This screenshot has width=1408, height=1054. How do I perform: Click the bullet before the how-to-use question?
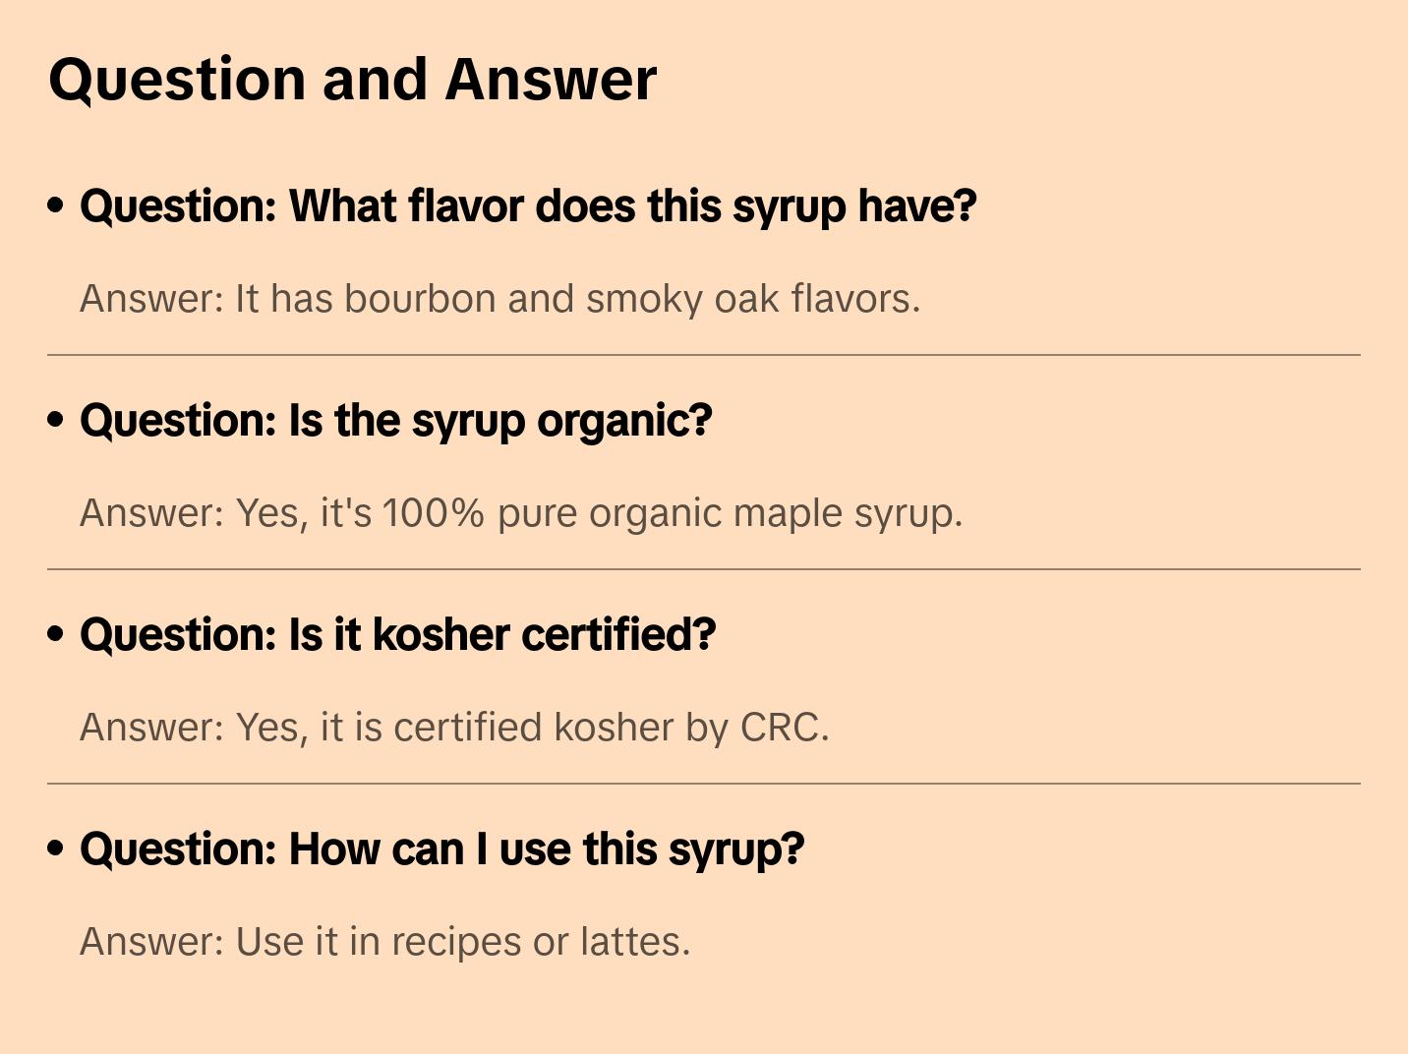pyautogui.click(x=56, y=849)
